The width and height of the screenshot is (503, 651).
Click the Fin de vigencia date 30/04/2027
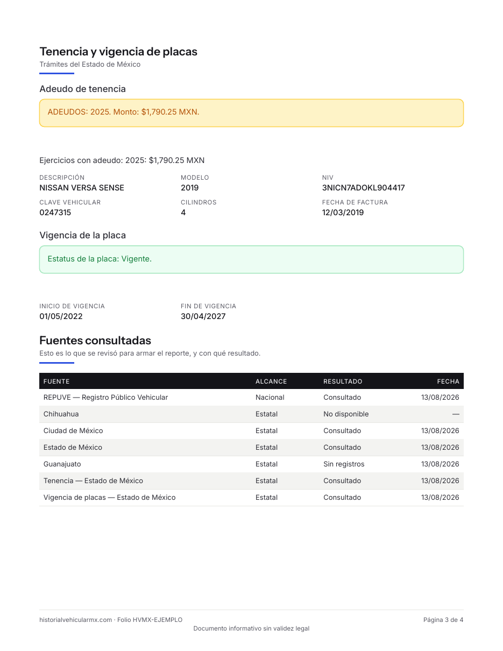[x=203, y=316]
